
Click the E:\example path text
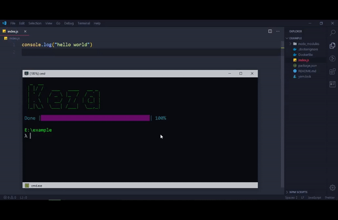point(38,130)
